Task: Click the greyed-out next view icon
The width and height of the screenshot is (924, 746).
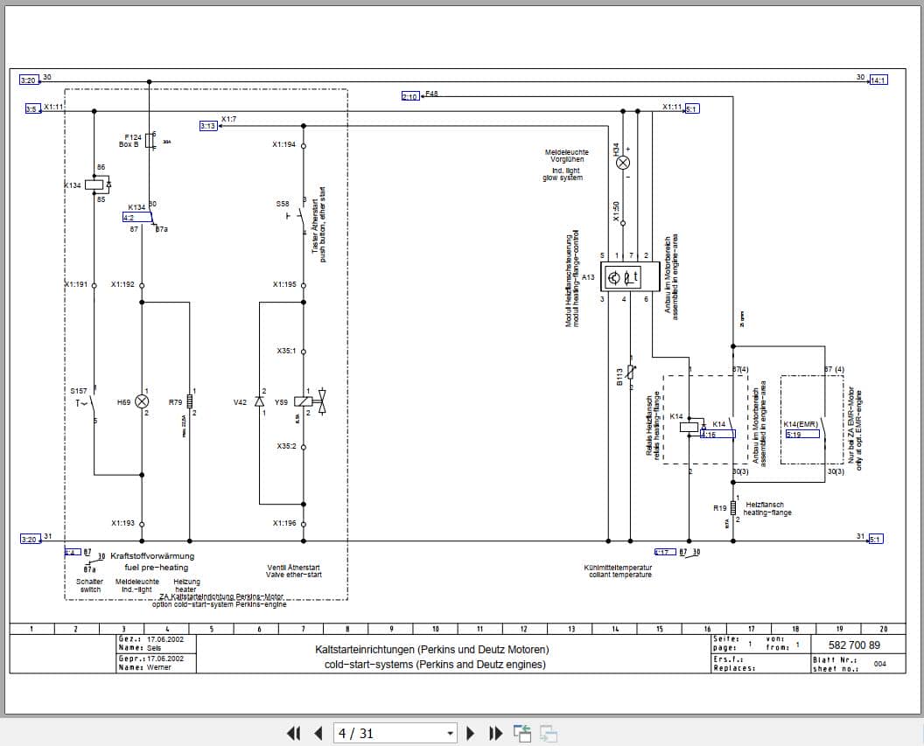Action: 549,733
